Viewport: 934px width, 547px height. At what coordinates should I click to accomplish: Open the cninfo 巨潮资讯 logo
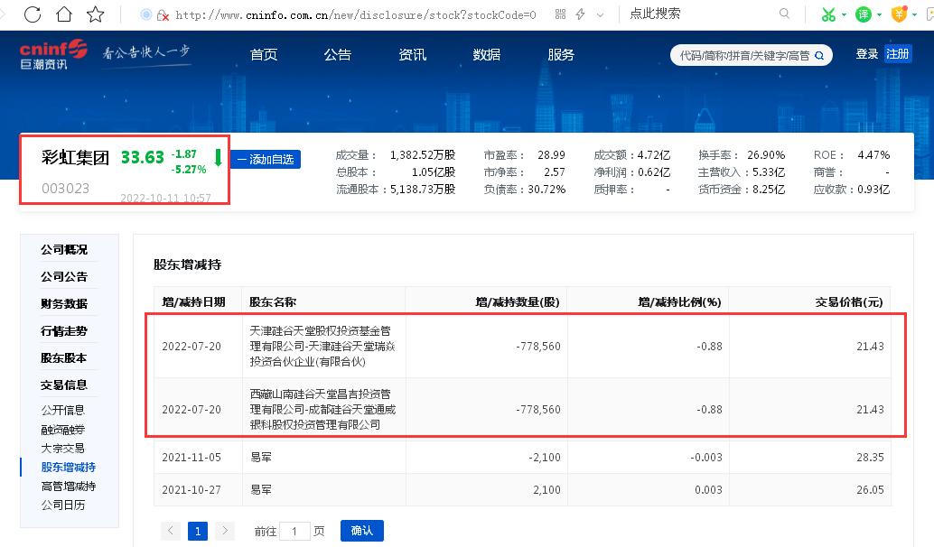pyautogui.click(x=53, y=54)
